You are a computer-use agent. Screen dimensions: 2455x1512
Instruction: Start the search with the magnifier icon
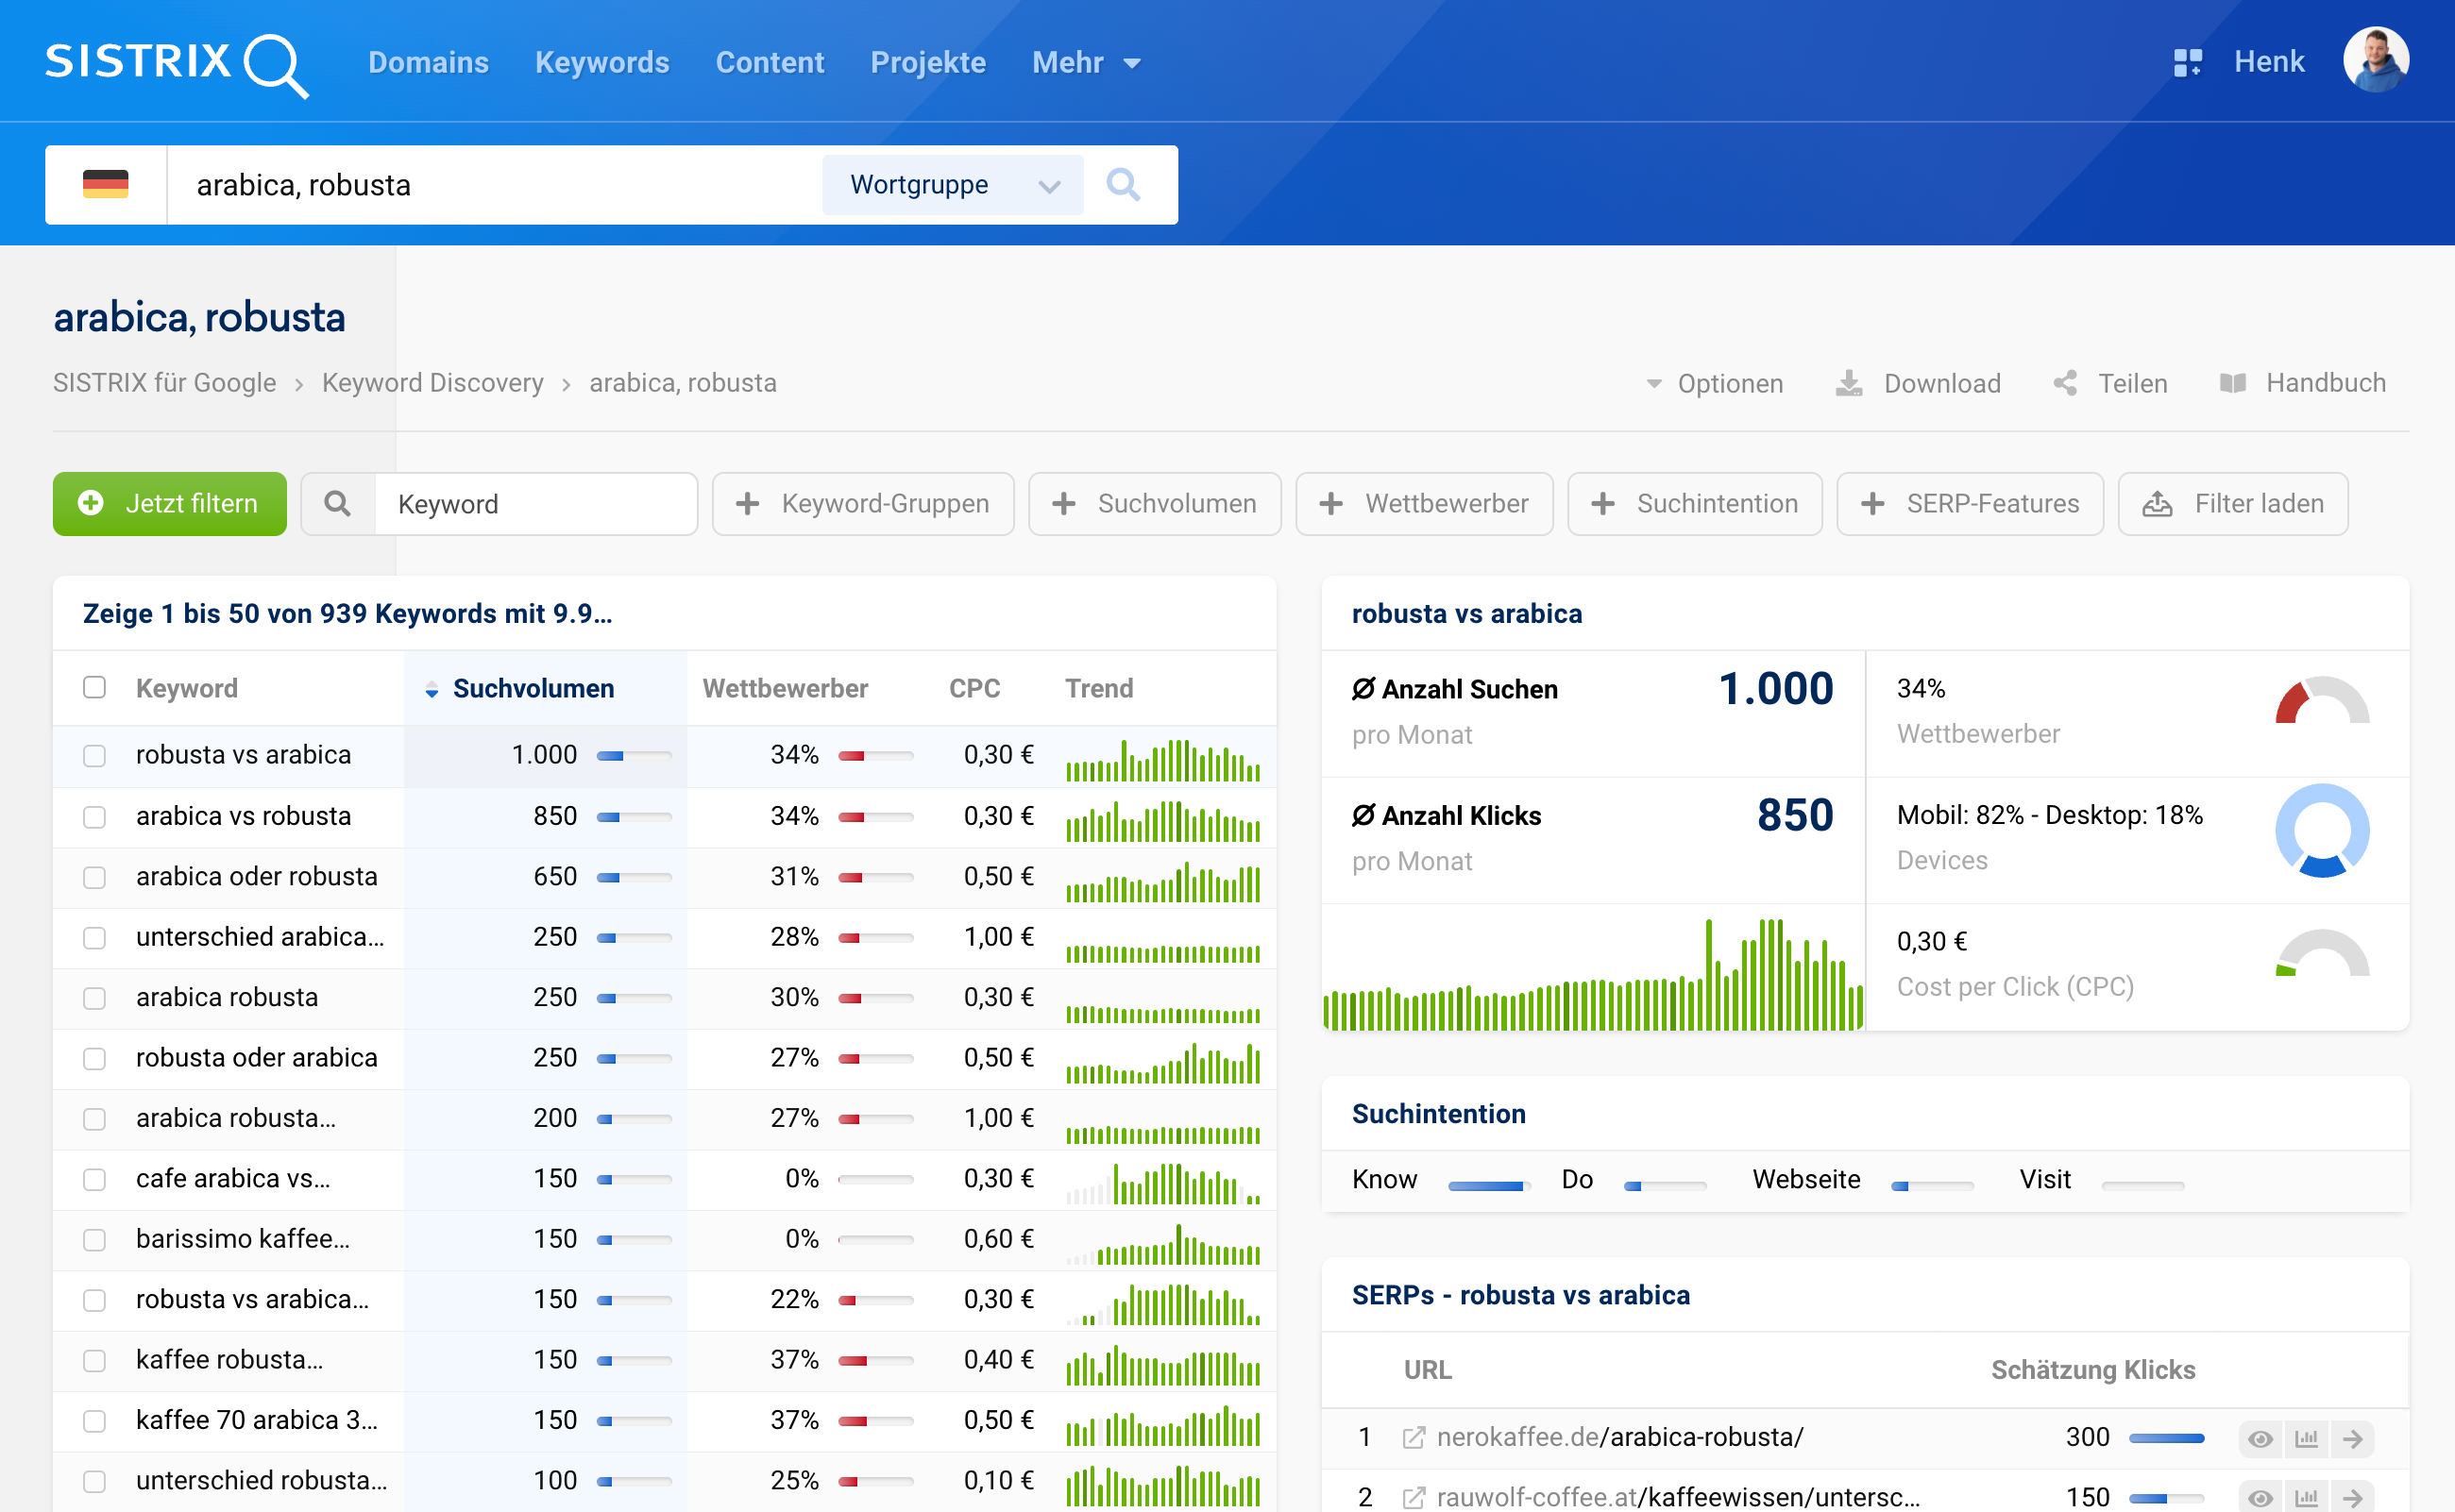1124,184
